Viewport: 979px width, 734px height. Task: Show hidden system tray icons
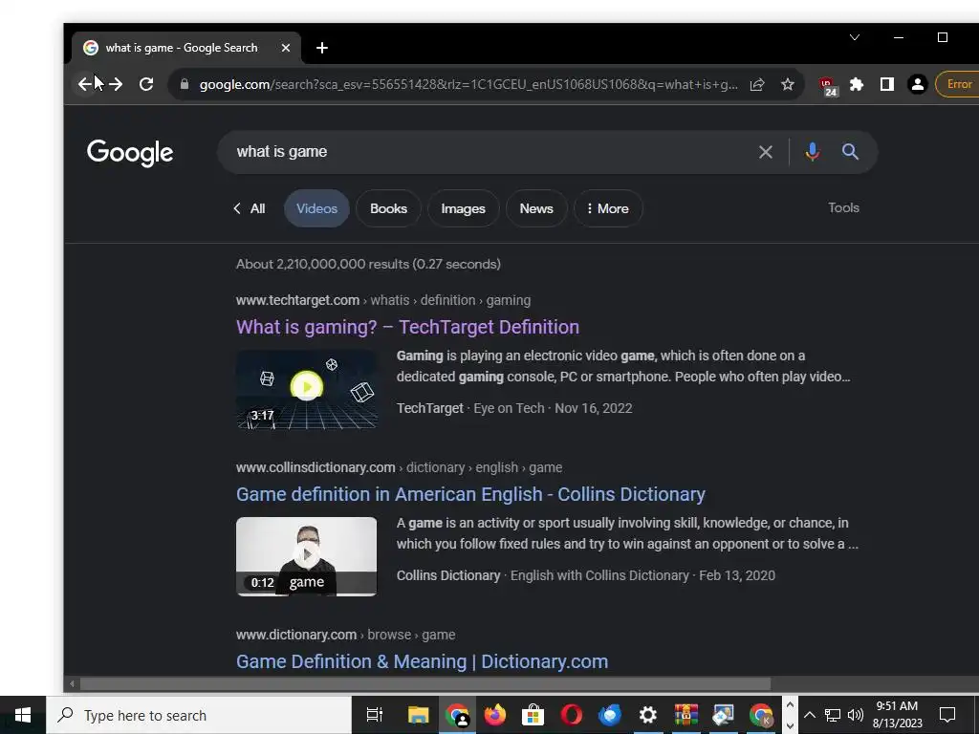pos(809,715)
